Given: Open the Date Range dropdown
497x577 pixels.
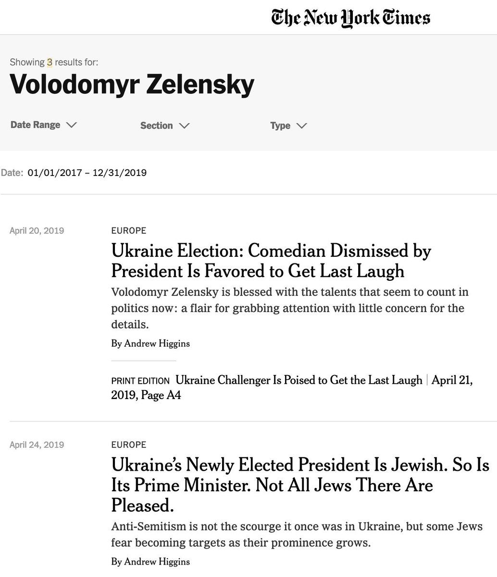Looking at the screenshot, I should 44,125.
